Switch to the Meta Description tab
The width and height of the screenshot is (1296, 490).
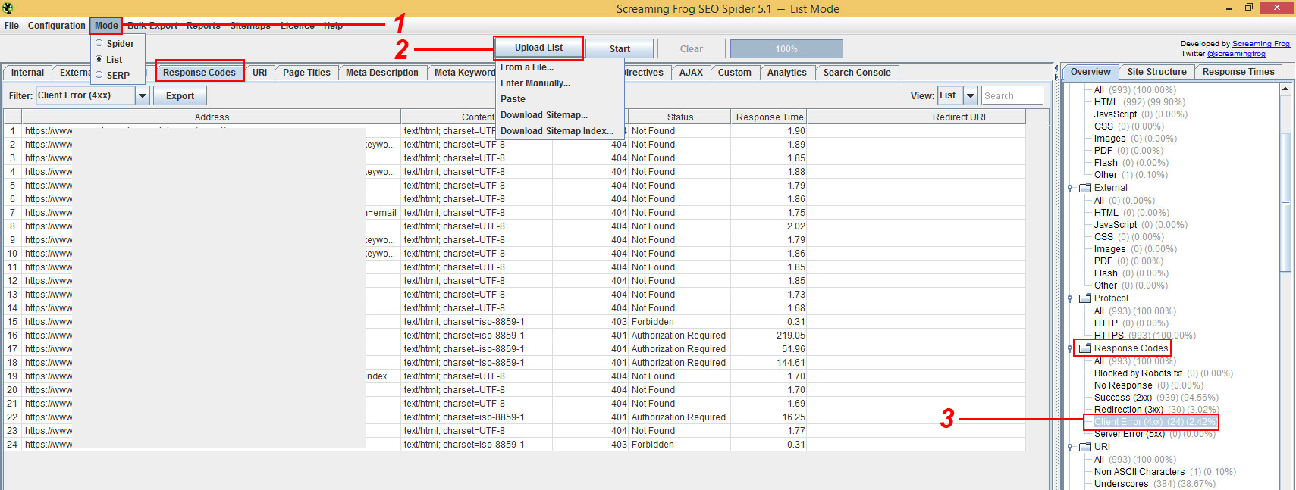tap(382, 73)
